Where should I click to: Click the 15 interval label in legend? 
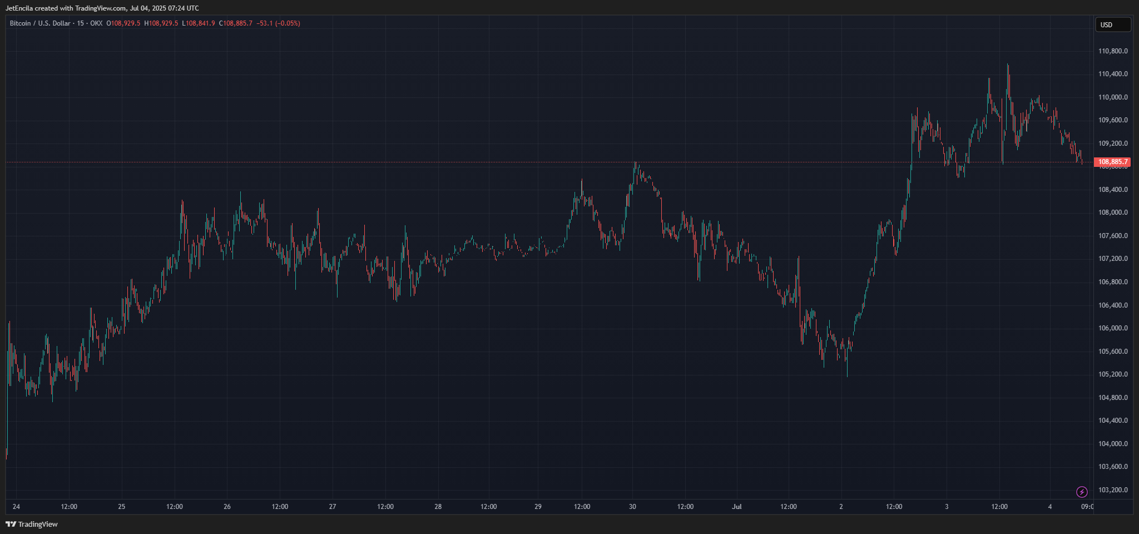point(81,23)
